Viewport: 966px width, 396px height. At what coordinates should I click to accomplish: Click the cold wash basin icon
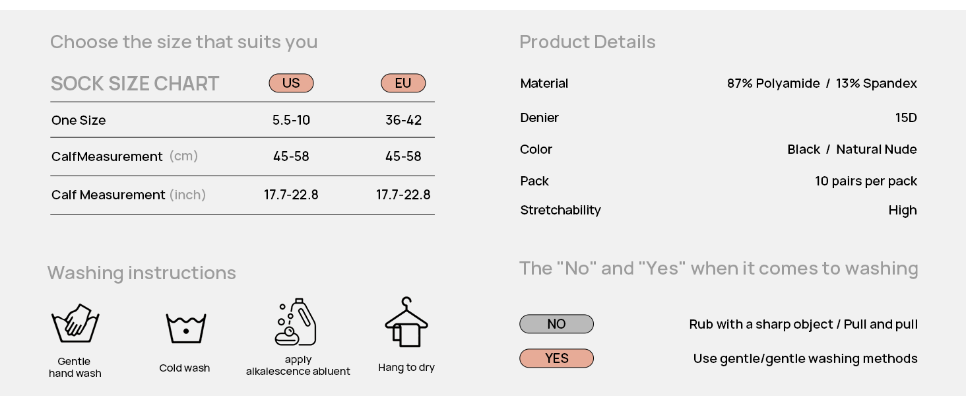tap(185, 328)
